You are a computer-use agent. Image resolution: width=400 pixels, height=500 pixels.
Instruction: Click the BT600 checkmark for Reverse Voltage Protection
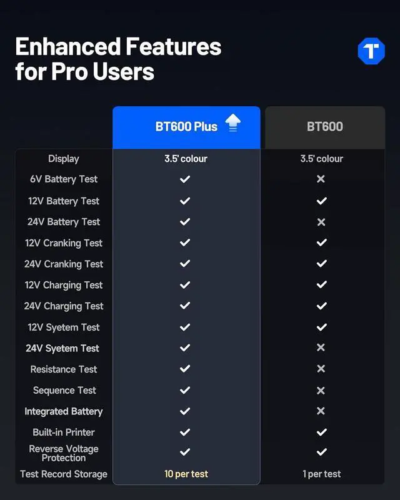click(x=321, y=452)
